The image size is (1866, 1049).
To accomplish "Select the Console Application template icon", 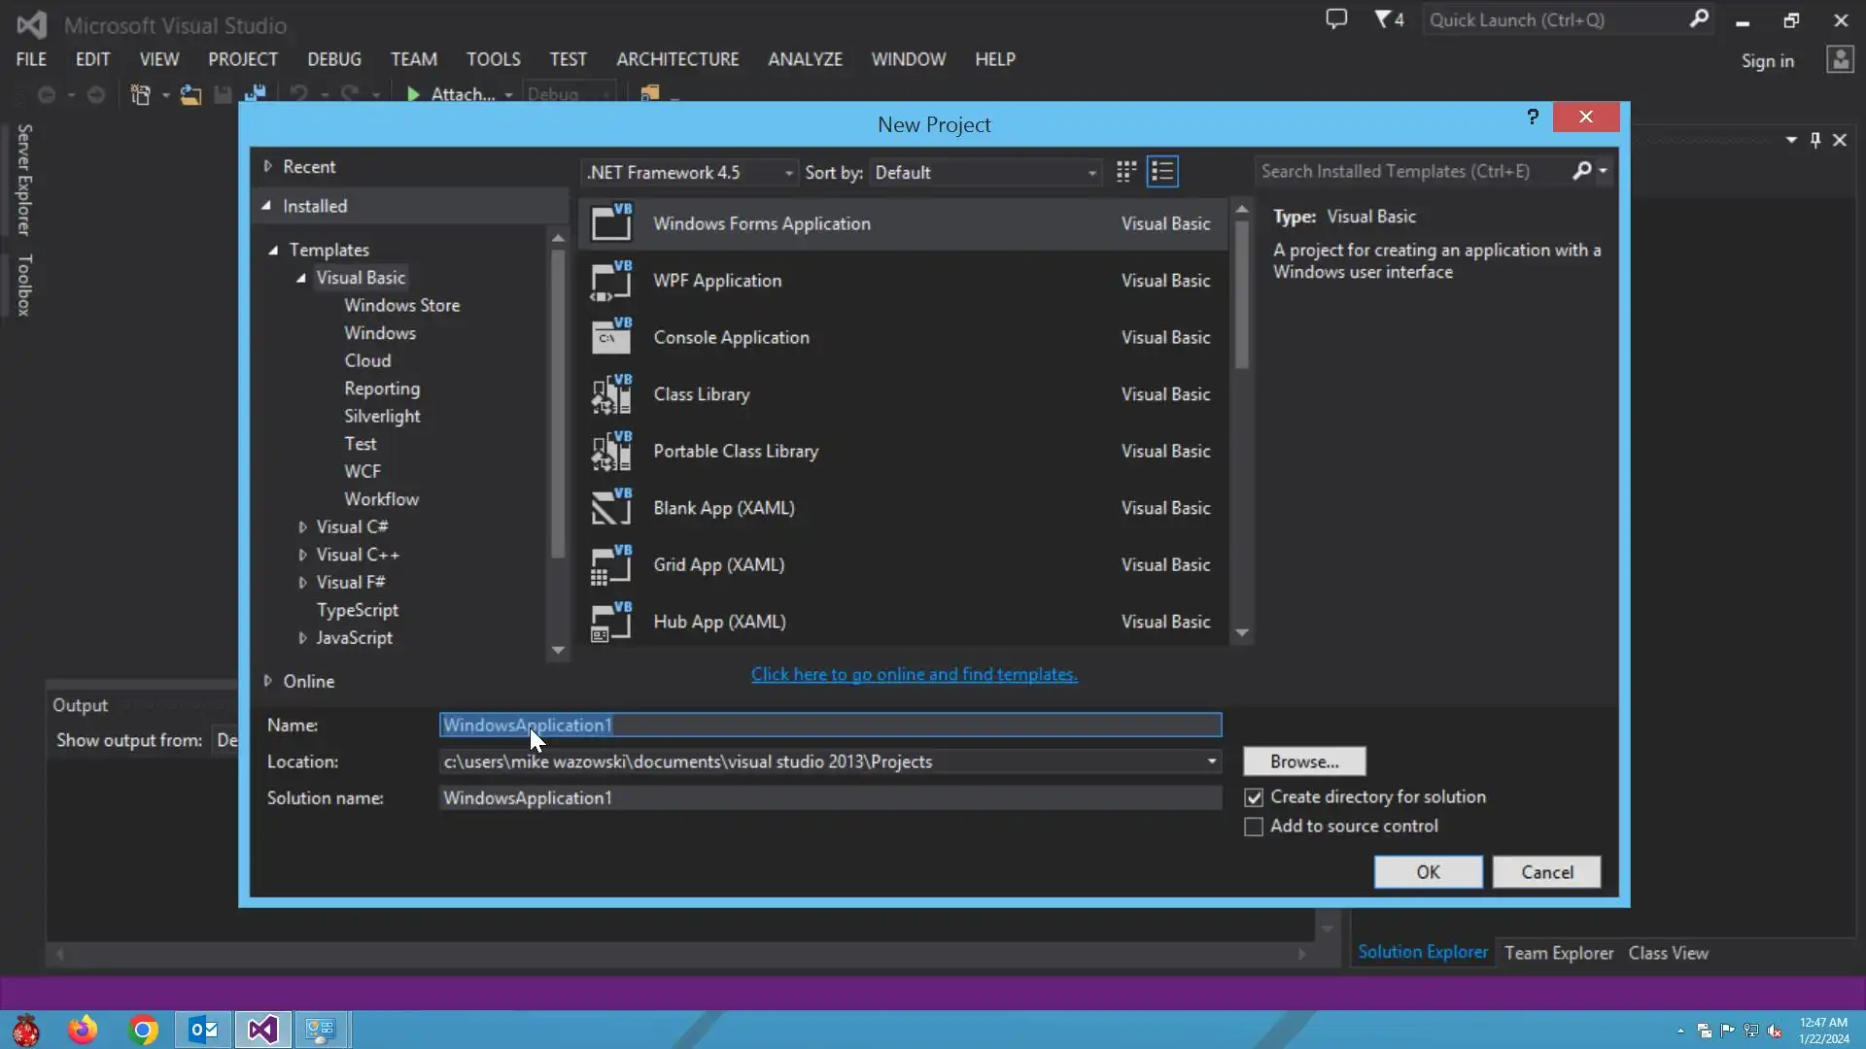I will 611,337.
